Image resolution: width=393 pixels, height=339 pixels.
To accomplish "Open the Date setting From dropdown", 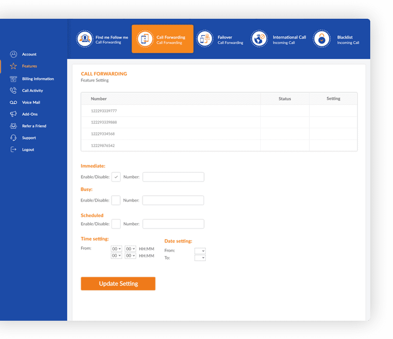I will [x=200, y=251].
